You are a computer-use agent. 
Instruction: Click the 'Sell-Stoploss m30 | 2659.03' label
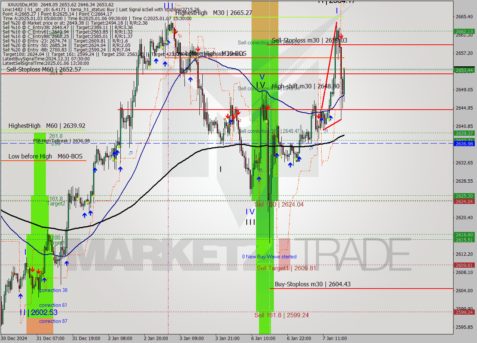click(x=310, y=40)
